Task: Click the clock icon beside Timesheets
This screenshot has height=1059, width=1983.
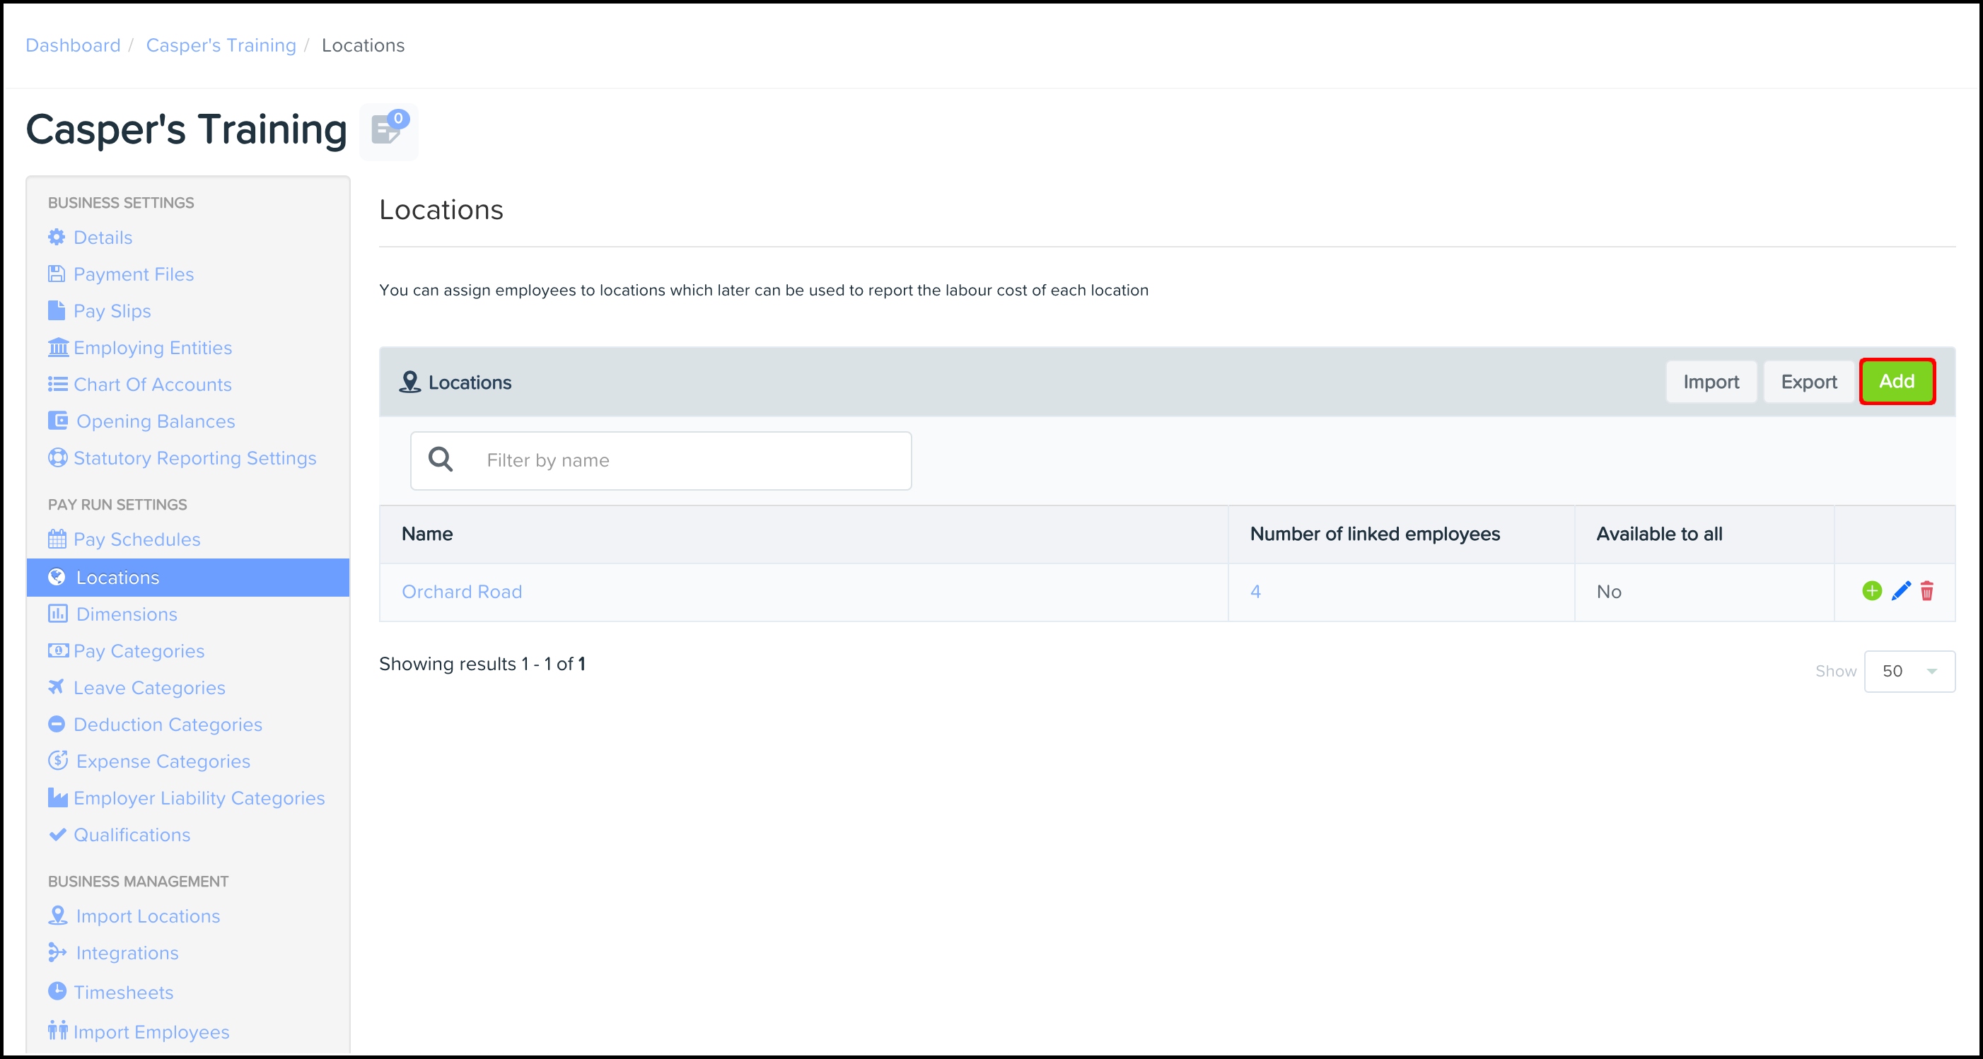Action: [57, 990]
